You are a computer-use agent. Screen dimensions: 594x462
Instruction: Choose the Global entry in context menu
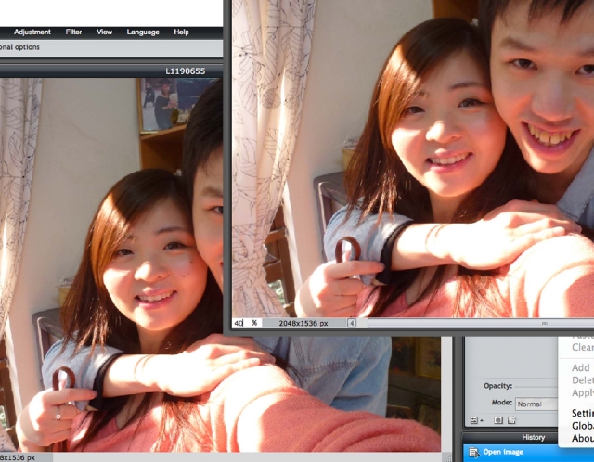point(582,426)
